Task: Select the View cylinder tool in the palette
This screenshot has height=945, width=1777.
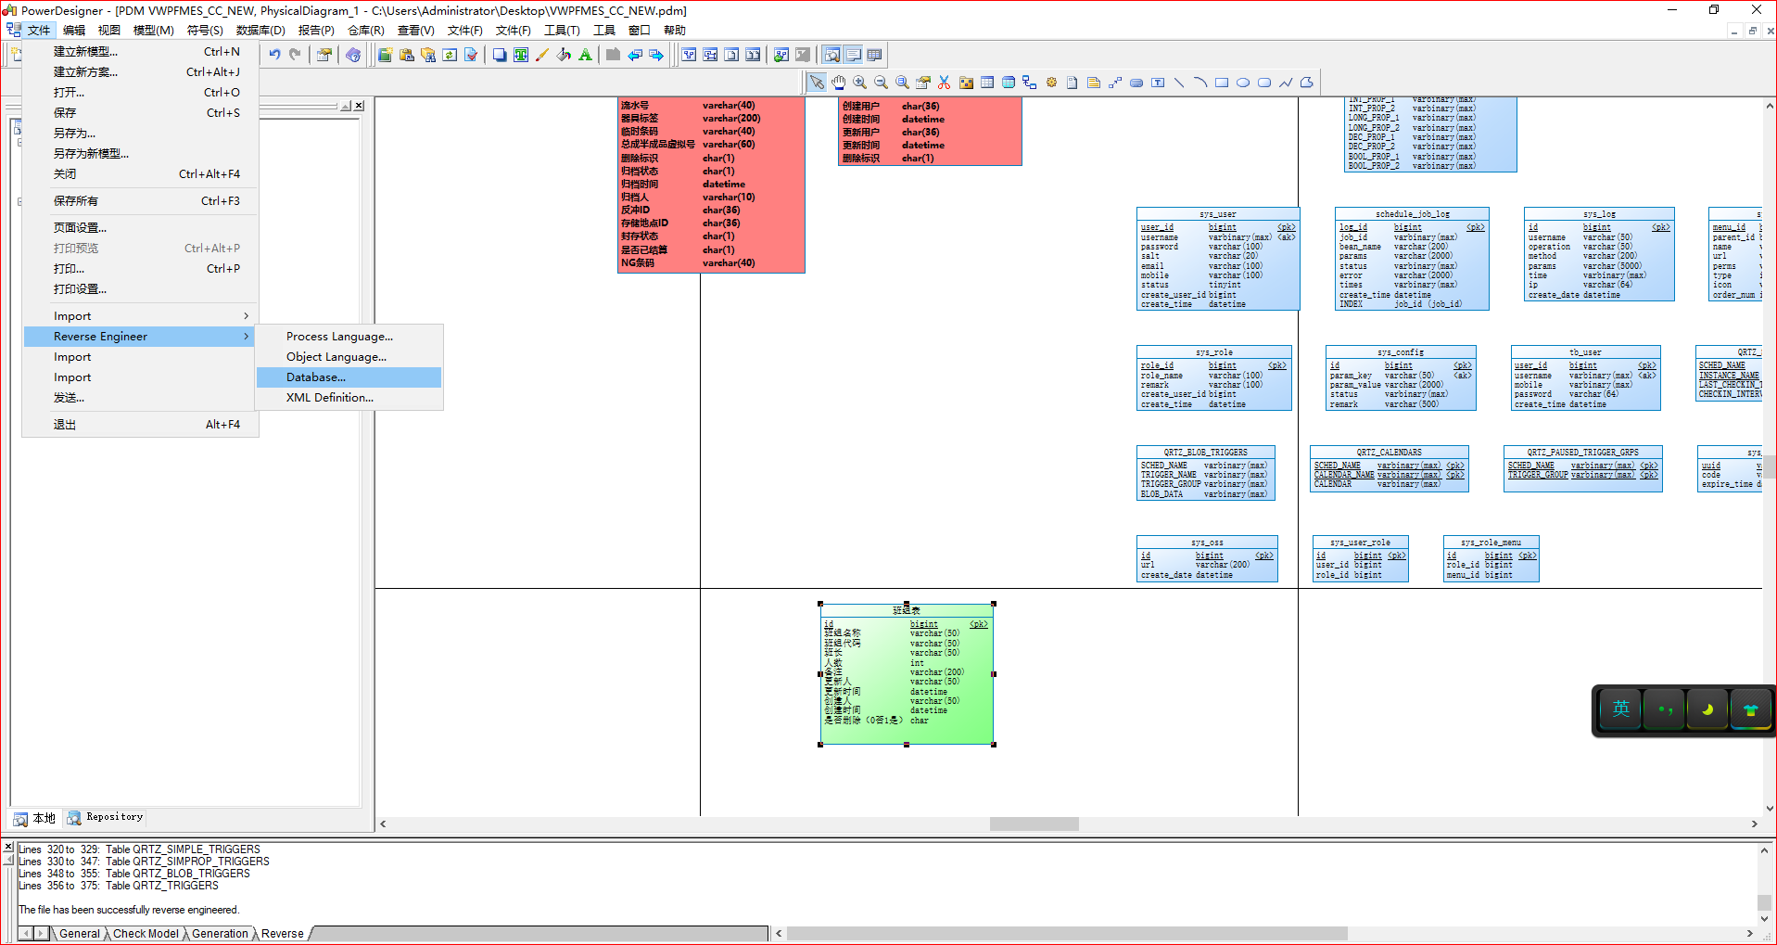Action: [x=1008, y=82]
